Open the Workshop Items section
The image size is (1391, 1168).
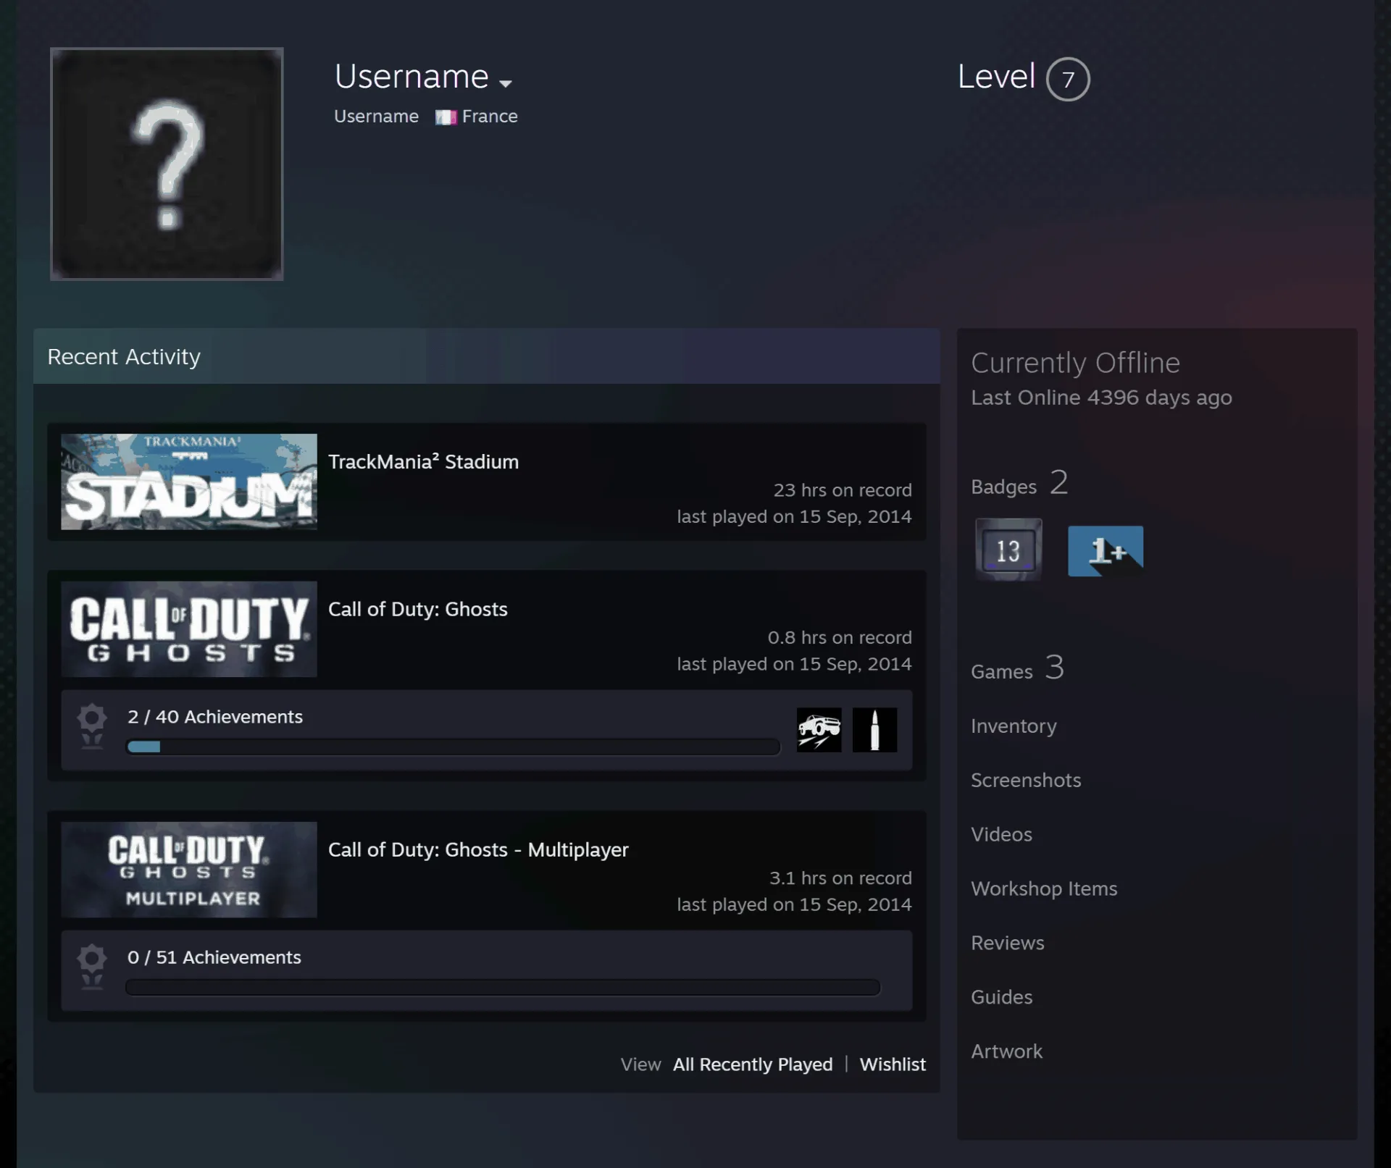(x=1044, y=889)
